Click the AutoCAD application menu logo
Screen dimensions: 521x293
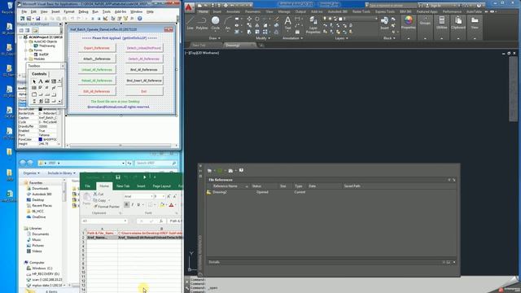coord(189,7)
